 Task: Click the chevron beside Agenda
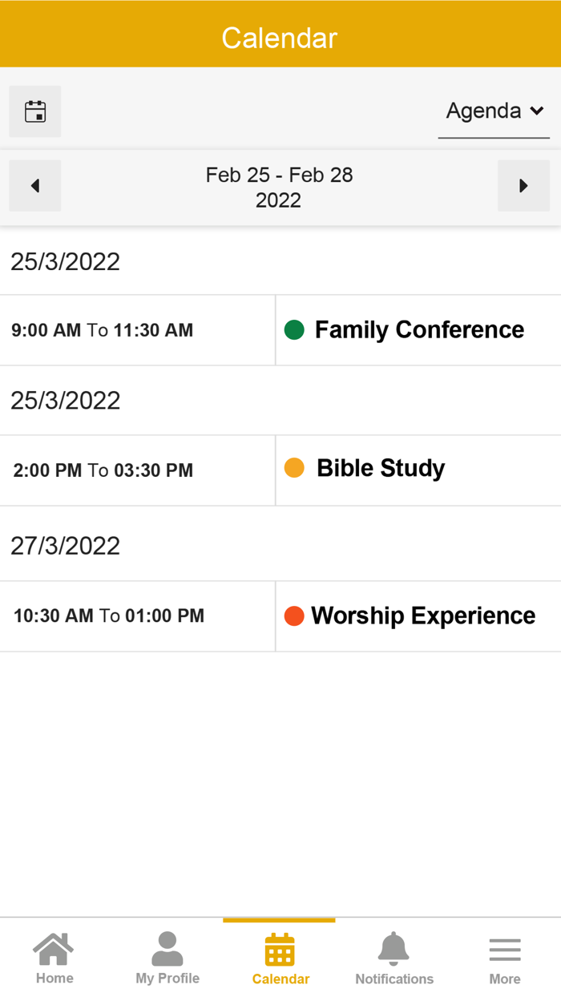pos(536,111)
